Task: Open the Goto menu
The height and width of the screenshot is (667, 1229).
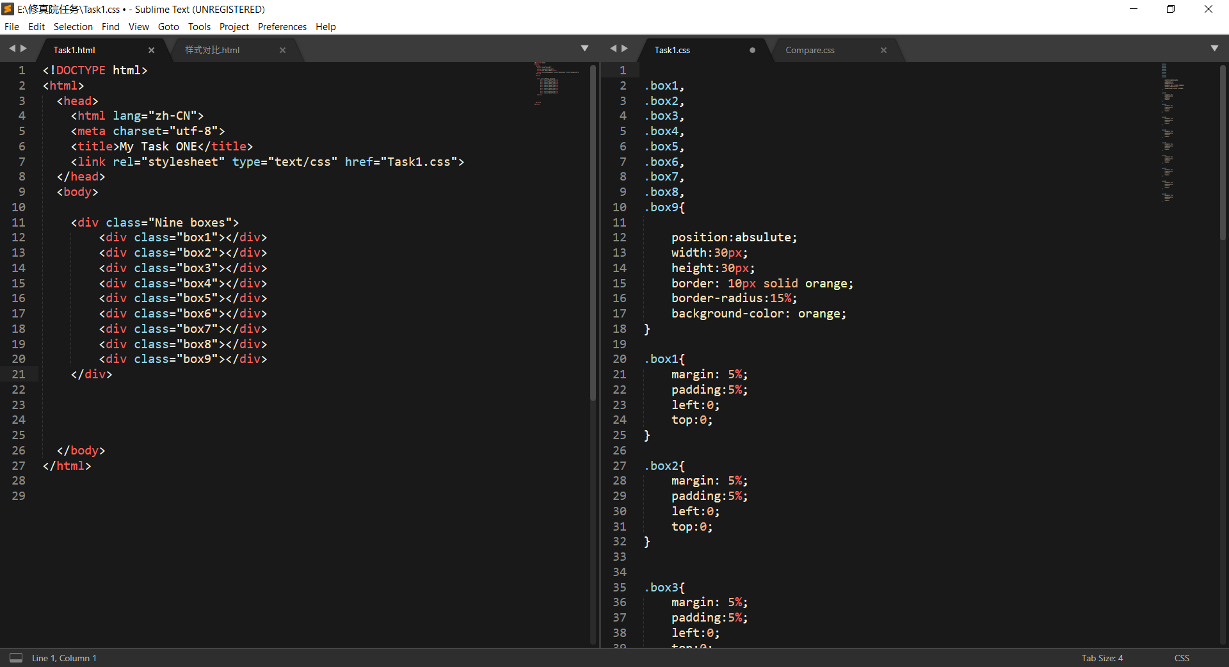Action: click(168, 27)
